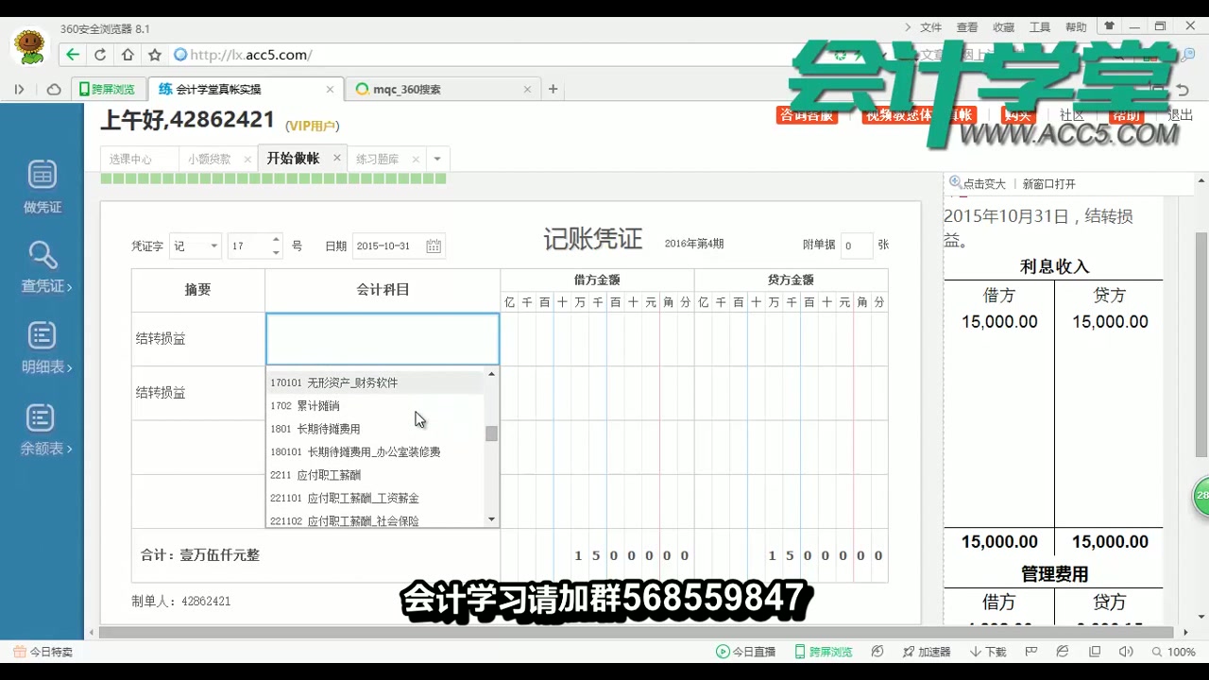Open the 查看 browser menu
The image size is (1209, 680).
tap(967, 27)
